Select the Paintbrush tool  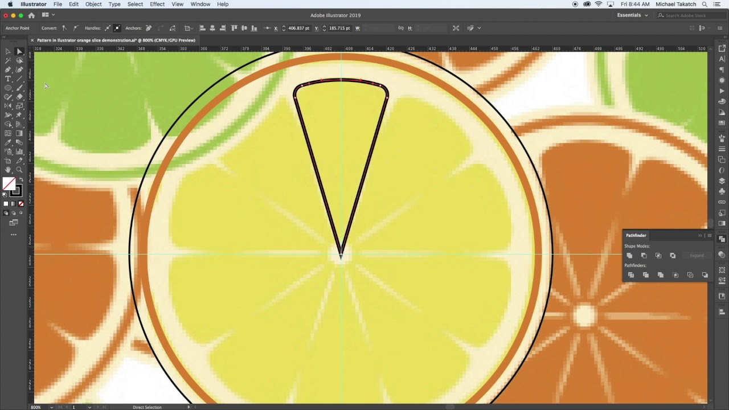[19, 88]
